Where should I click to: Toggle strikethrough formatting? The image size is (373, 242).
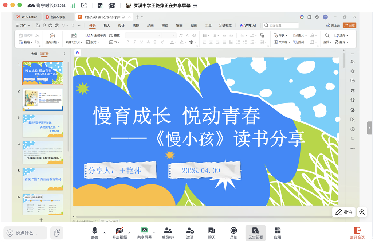pos(148,42)
